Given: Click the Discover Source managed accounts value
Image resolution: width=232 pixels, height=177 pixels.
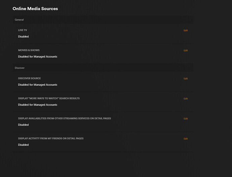Looking at the screenshot, I should [38, 85].
